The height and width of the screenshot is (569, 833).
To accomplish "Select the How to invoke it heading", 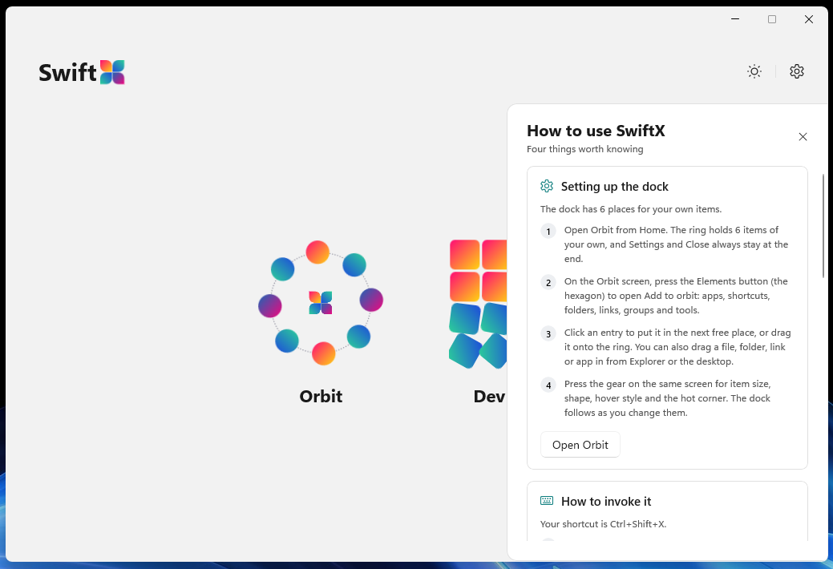I will (x=606, y=502).
